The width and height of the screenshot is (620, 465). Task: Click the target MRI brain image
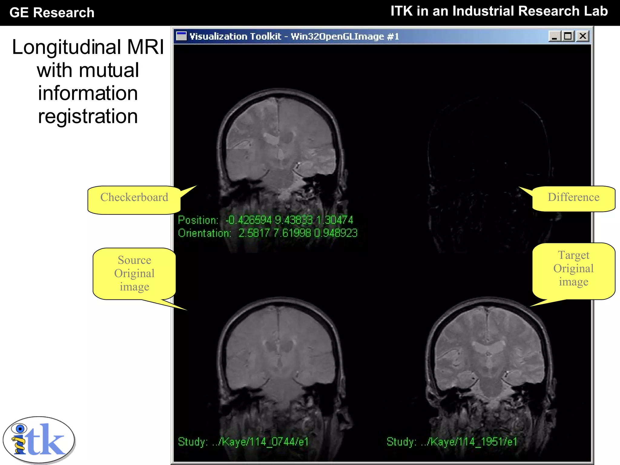pos(489,357)
